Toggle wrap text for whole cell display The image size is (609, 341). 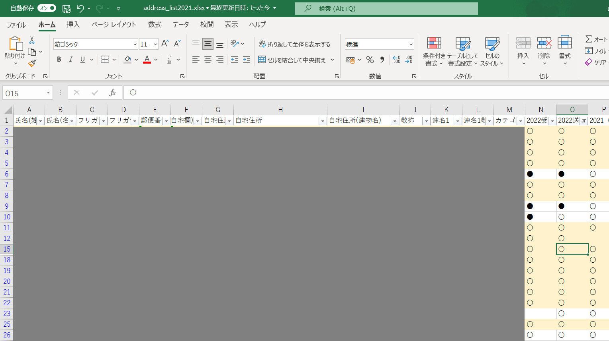tap(295, 44)
